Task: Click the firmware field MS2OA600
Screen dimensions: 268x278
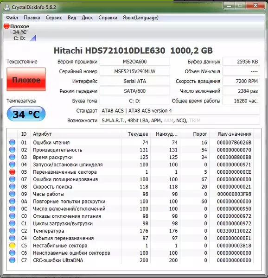Action: pyautogui.click(x=135, y=62)
